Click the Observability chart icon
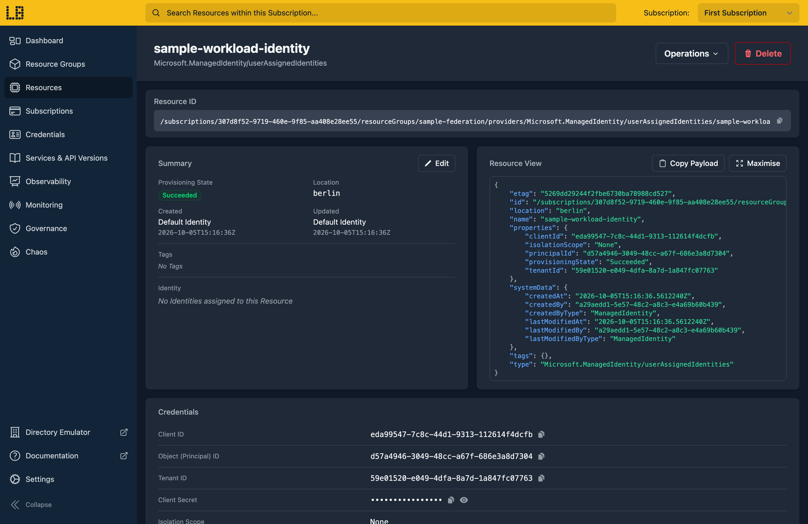This screenshot has width=808, height=524. tap(15, 181)
